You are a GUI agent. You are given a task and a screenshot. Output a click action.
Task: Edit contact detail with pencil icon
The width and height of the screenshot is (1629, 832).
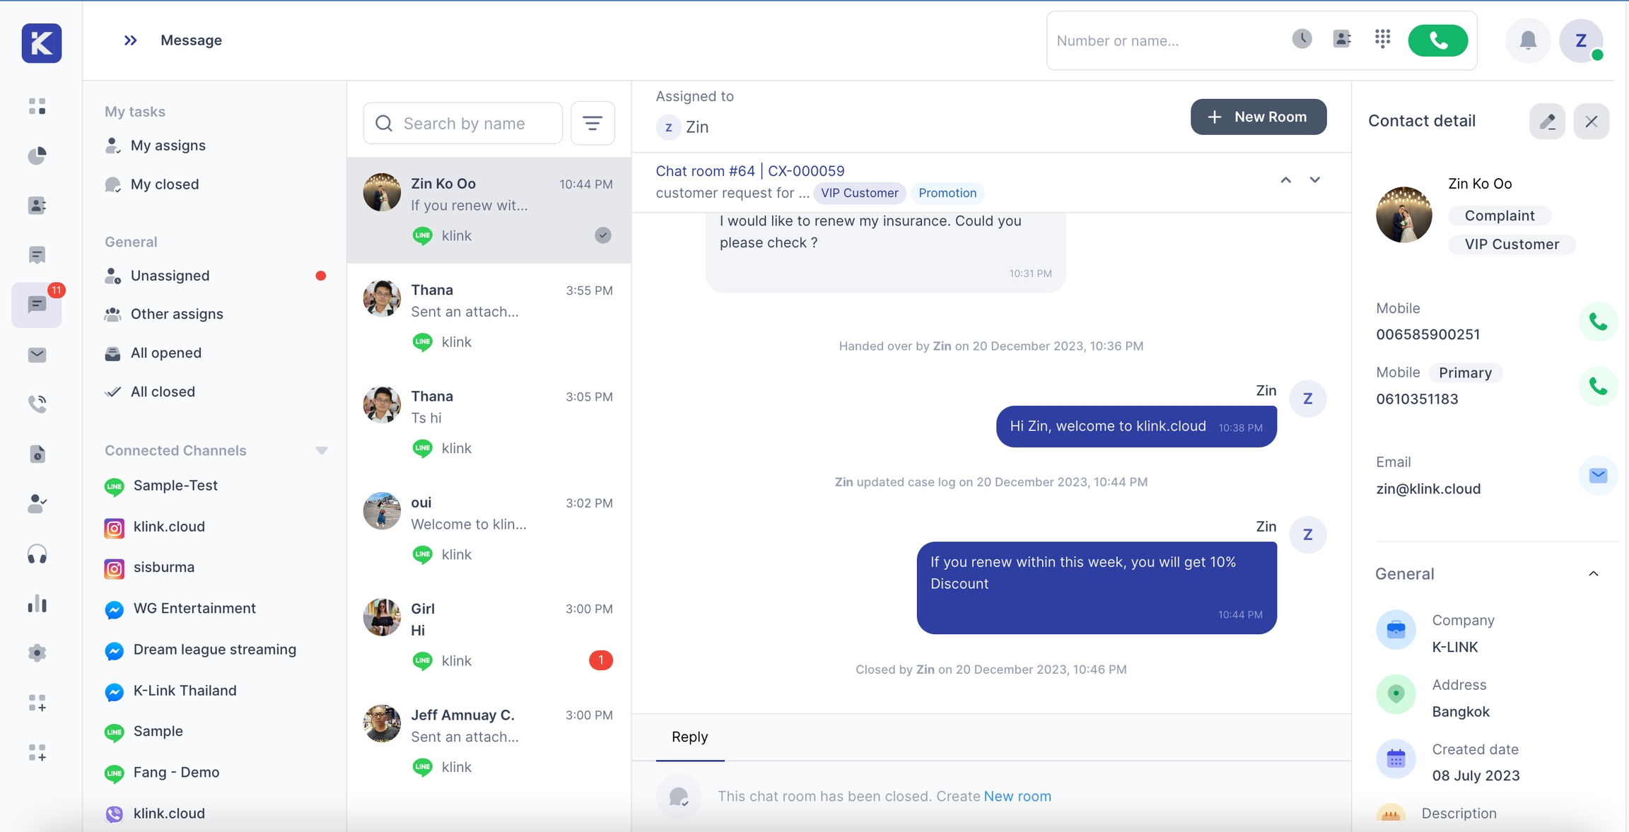point(1547,121)
